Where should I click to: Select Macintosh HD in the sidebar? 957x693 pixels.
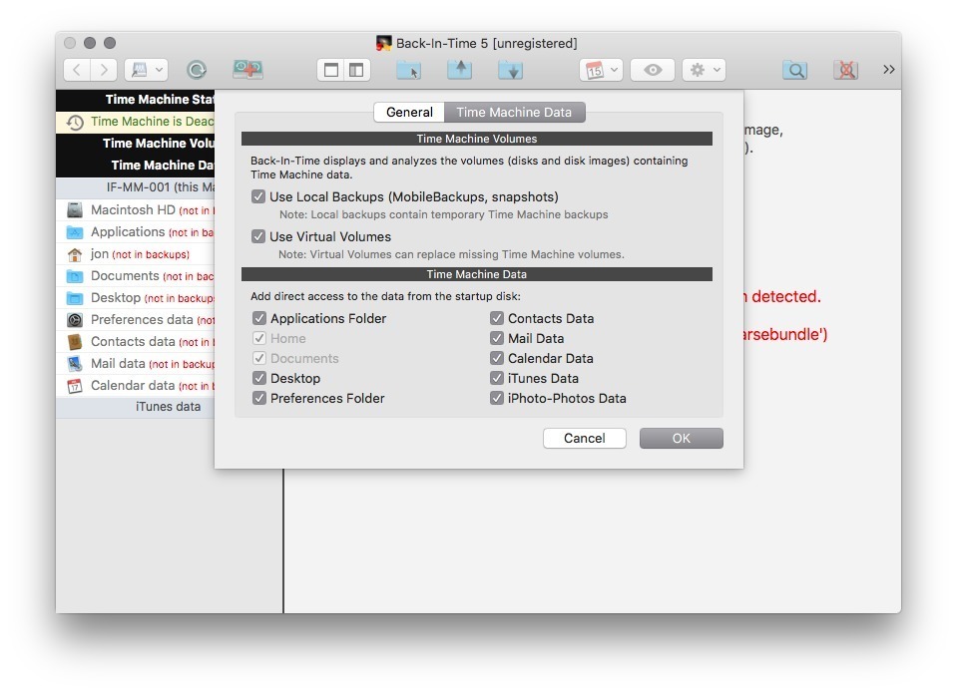pos(133,210)
